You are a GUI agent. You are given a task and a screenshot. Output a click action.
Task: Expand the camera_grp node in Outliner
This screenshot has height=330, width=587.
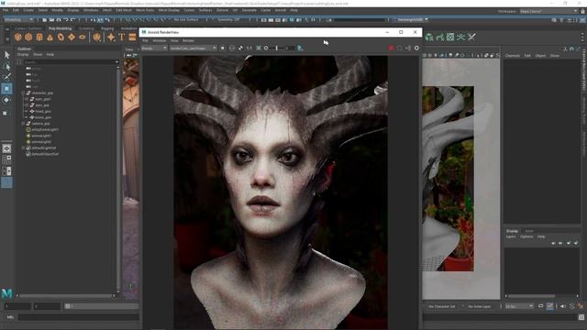point(23,123)
